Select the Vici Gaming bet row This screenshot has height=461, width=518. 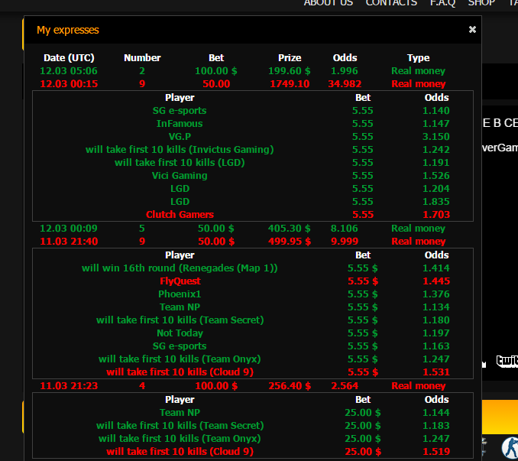(x=252, y=176)
